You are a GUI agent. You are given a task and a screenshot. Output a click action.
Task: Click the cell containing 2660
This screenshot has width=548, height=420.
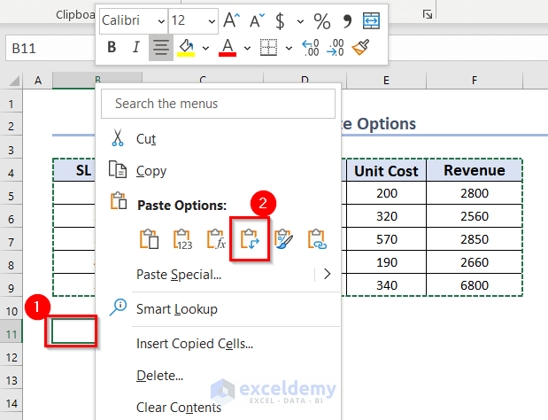(475, 262)
